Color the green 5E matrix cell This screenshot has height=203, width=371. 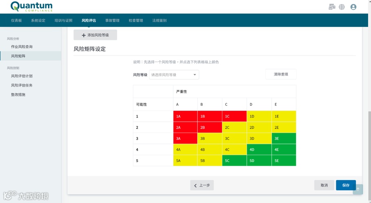coord(284,161)
